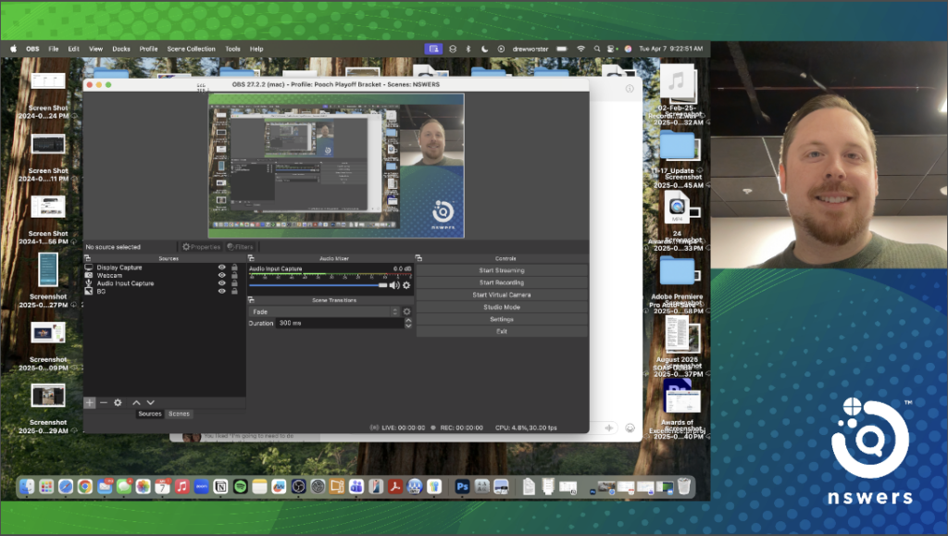The height and width of the screenshot is (536, 948).
Task: Open Photoshop from the Dock
Action: click(x=461, y=486)
